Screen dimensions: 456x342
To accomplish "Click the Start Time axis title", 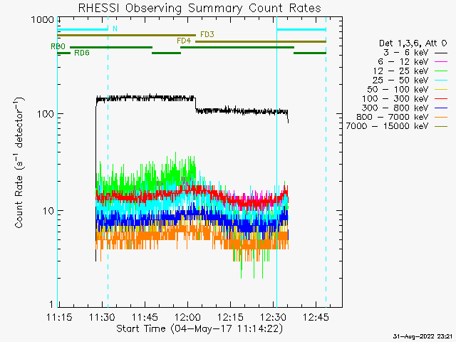I will tap(199, 329).
